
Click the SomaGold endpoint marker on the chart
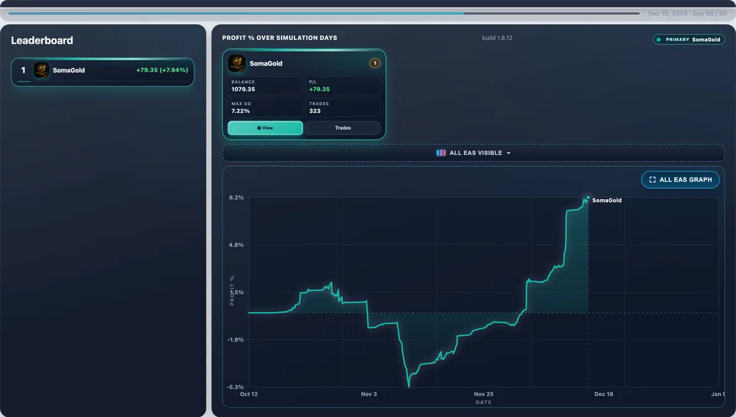coord(588,197)
